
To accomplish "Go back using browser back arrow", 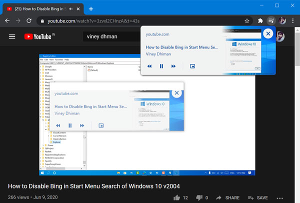I will 7,20.
